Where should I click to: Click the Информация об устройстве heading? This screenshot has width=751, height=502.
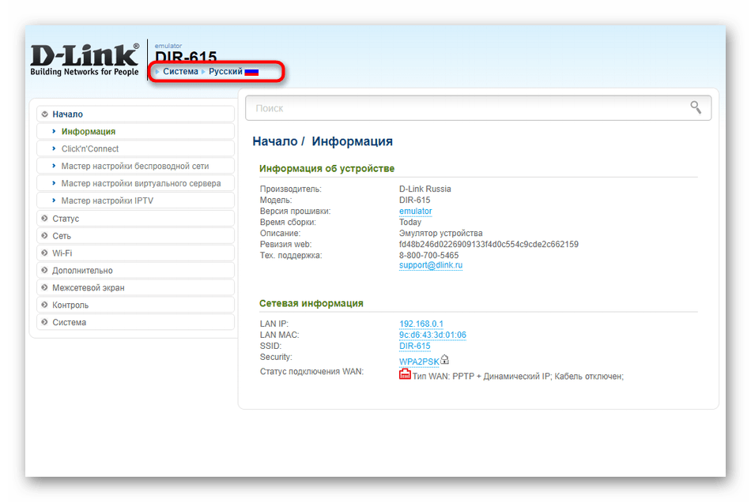[326, 168]
